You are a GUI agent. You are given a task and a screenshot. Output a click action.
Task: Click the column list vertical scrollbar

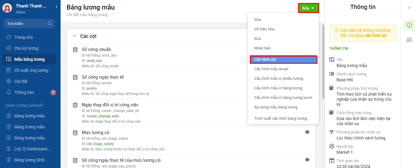323,63
